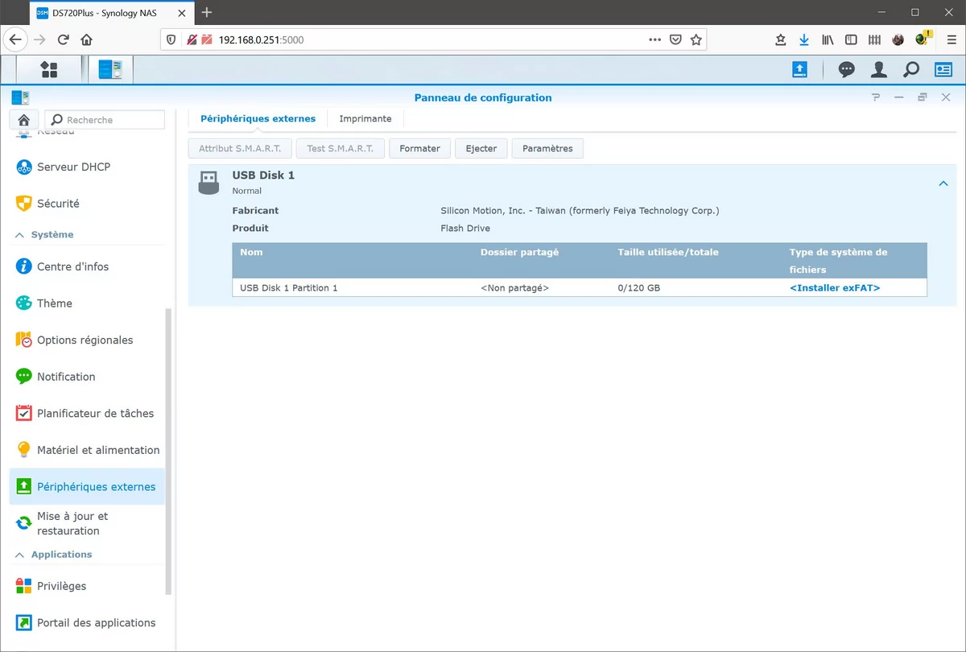Close the DS720Plus browser tab

point(180,13)
